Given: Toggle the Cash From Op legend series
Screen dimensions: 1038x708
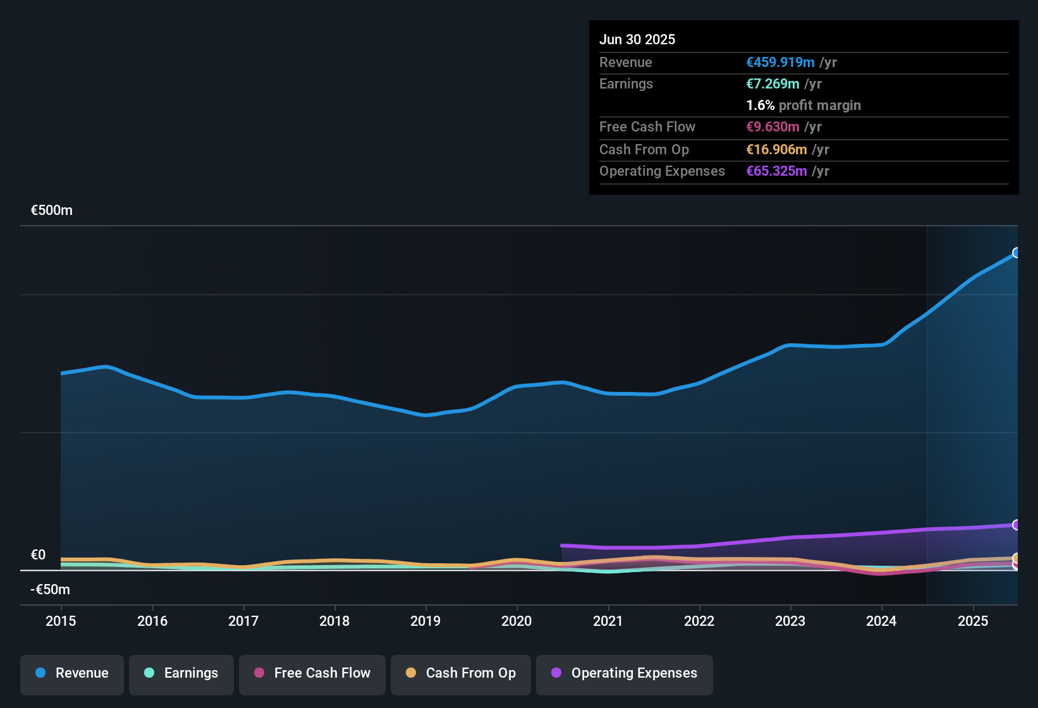Looking at the screenshot, I should coord(461,674).
